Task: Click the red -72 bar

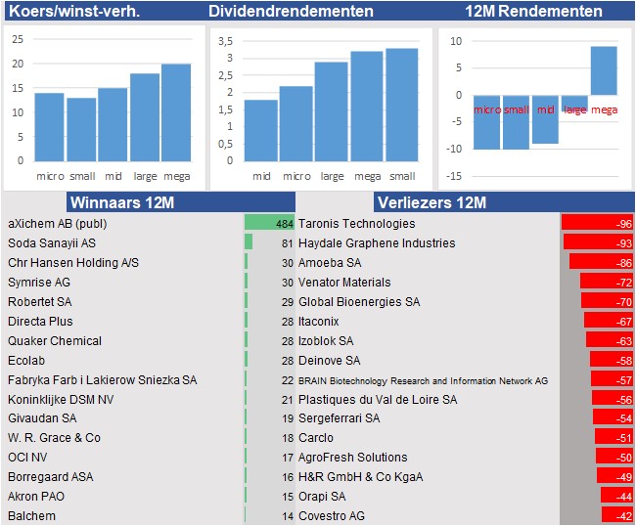Action: [607, 281]
